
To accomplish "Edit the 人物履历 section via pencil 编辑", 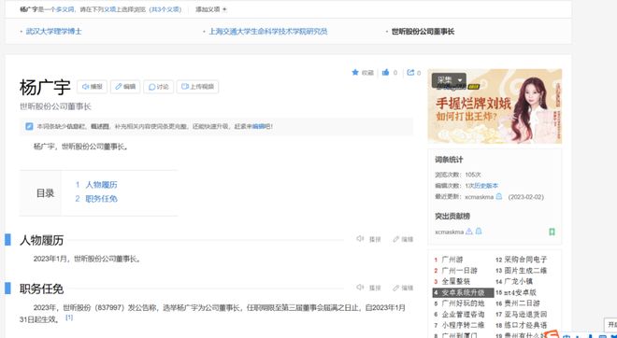I will click(x=403, y=239).
